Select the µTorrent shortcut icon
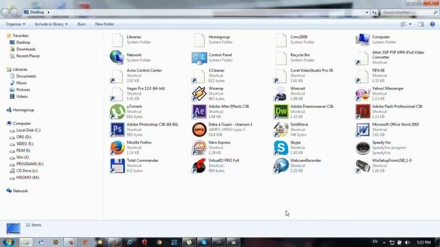Viewport: 440px width, 247px height. (x=117, y=111)
